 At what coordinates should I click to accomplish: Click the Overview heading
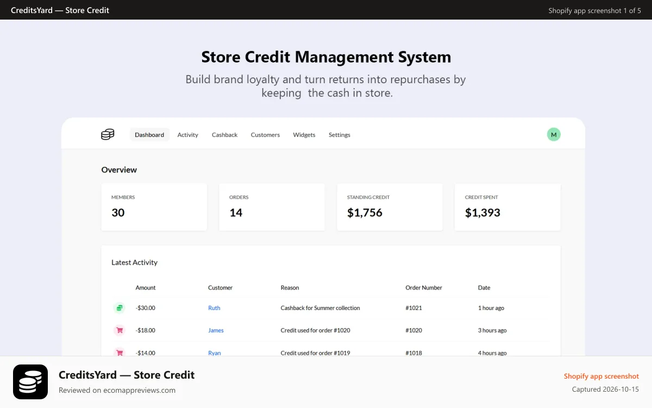pos(119,170)
